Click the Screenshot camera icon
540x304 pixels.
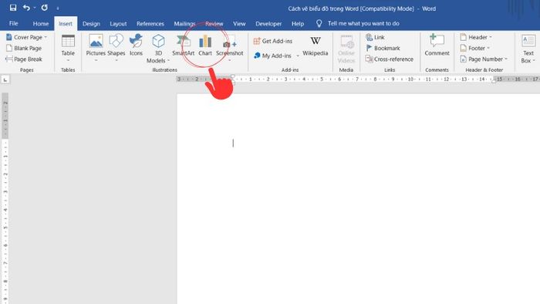[229, 42]
